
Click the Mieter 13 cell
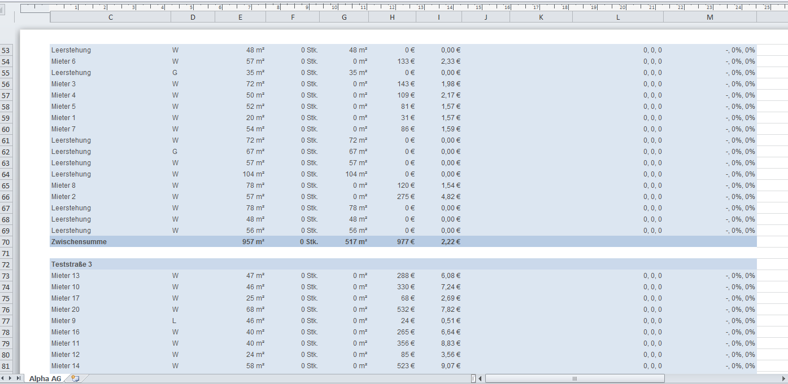tap(111, 276)
